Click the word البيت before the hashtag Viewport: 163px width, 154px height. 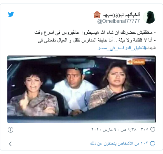tap(151, 48)
